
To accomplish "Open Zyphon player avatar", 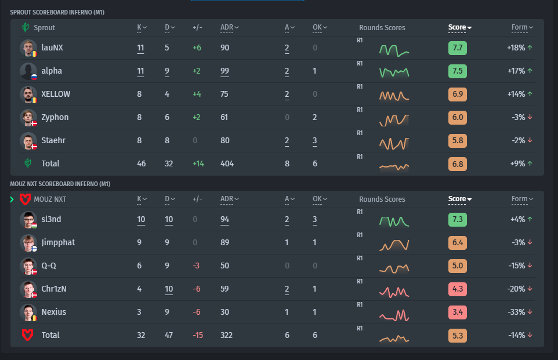I will 28,117.
